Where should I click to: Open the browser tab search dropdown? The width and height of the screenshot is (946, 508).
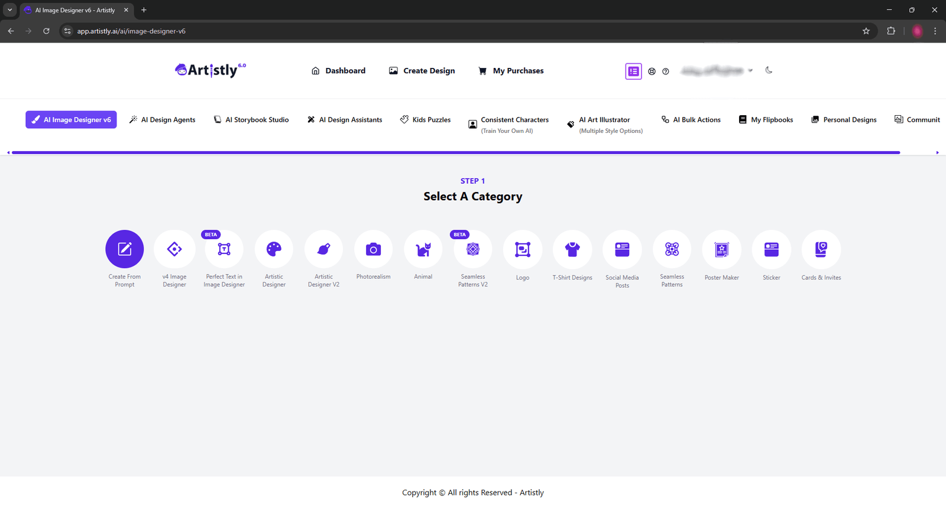point(10,10)
